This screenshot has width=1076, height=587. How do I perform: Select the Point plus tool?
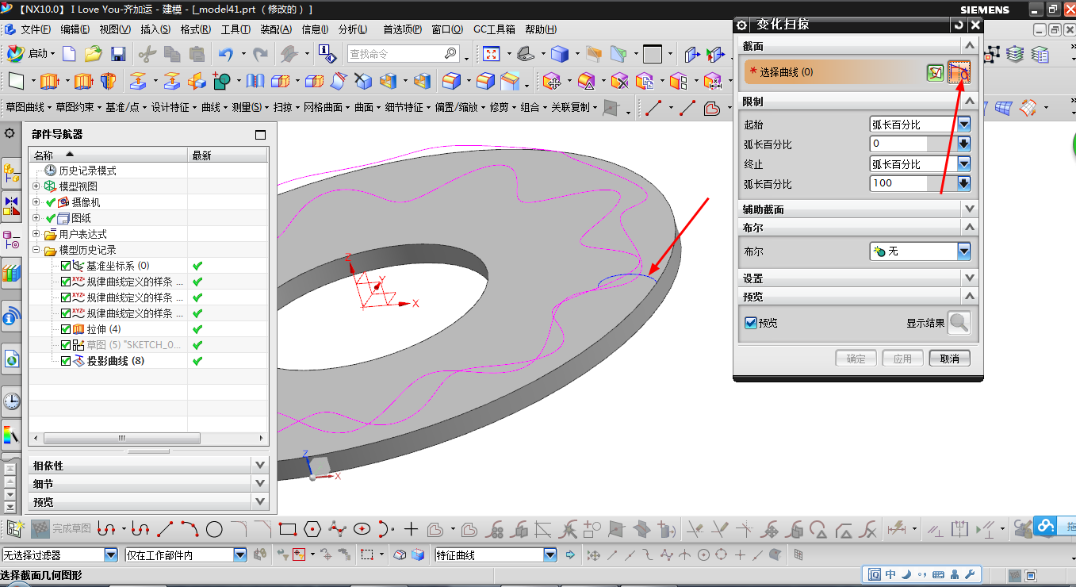coord(411,529)
